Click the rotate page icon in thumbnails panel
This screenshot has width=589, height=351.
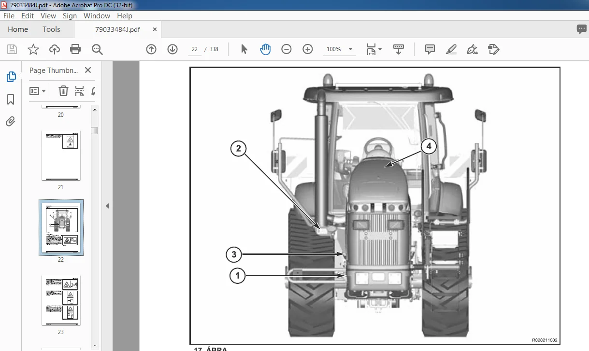pos(93,91)
